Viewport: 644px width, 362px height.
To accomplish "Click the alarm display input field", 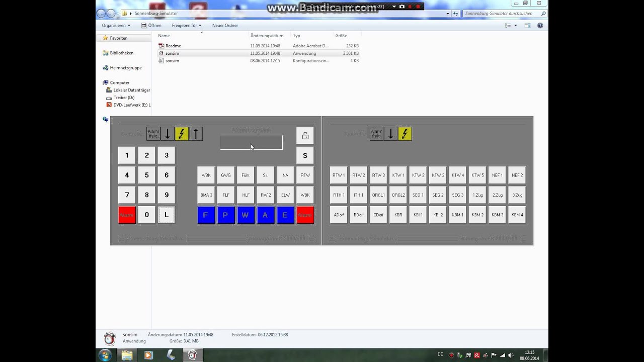I will (x=251, y=142).
